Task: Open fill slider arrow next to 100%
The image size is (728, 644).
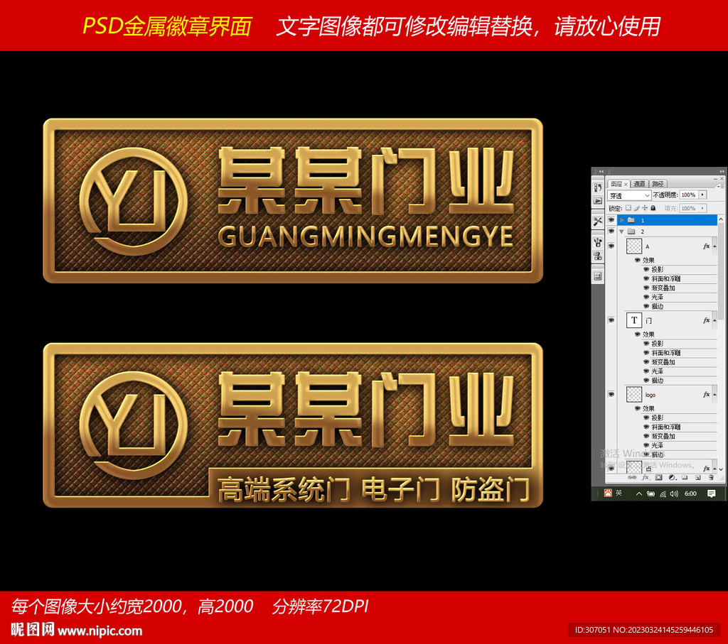Action: click(702, 208)
